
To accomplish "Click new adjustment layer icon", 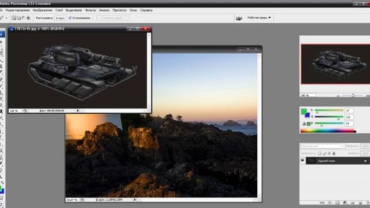I will point(345,203).
